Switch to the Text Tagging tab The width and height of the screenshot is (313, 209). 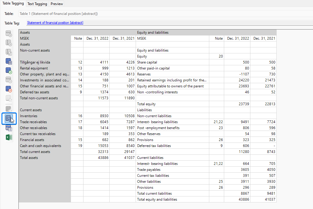pos(37,4)
